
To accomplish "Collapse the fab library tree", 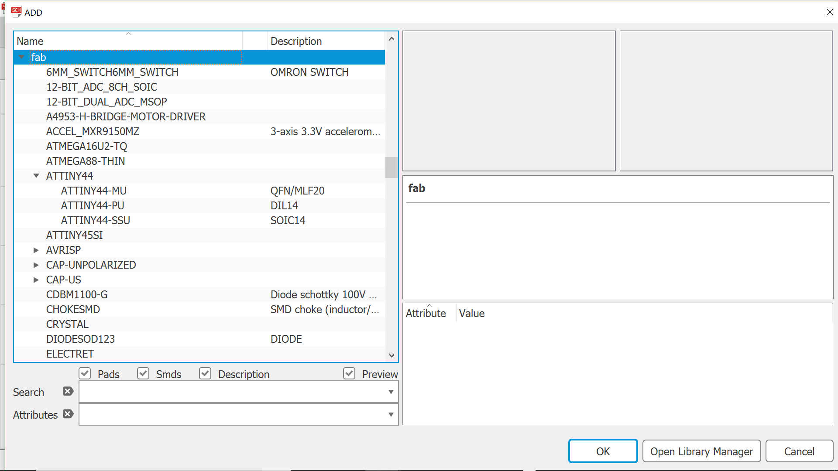I will pos(21,57).
